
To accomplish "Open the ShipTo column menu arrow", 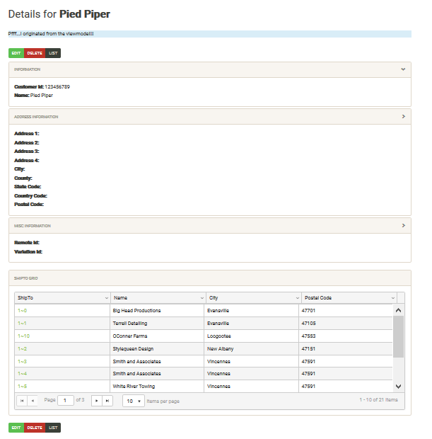I will [x=107, y=298].
